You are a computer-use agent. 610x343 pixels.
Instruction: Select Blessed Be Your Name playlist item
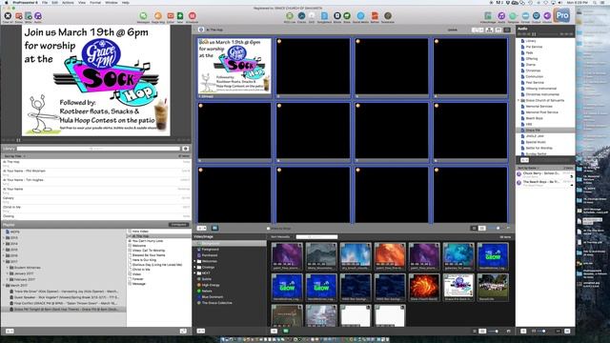[x=159, y=255]
